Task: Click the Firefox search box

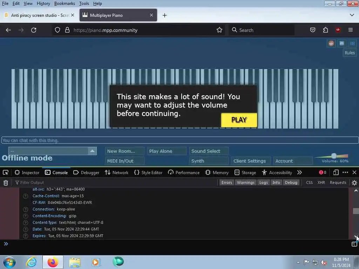Action: 262,30
